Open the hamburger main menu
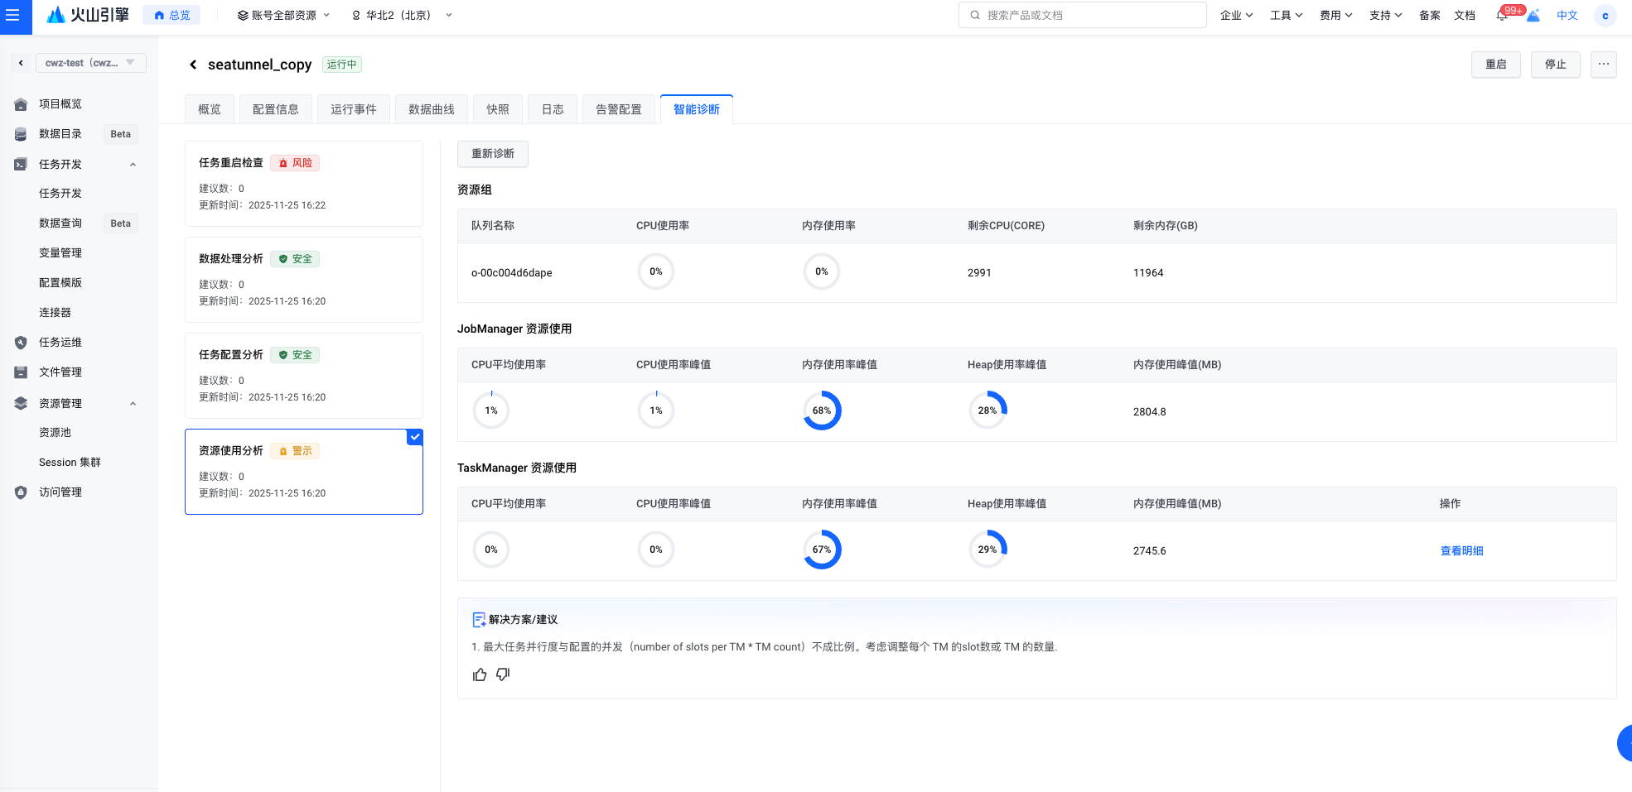This screenshot has width=1632, height=792. click(13, 16)
